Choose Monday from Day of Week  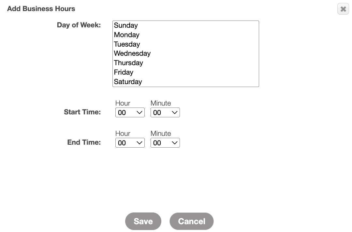127,35
